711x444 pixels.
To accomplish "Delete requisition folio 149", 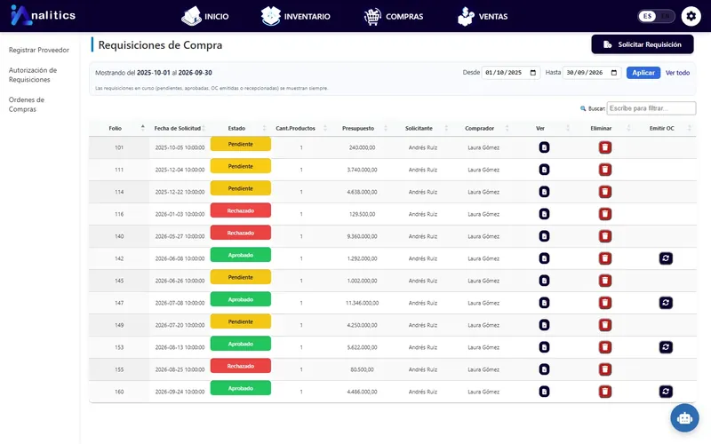I will click(605, 325).
